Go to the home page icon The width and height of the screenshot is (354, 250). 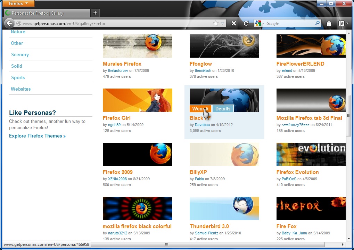coord(329,23)
